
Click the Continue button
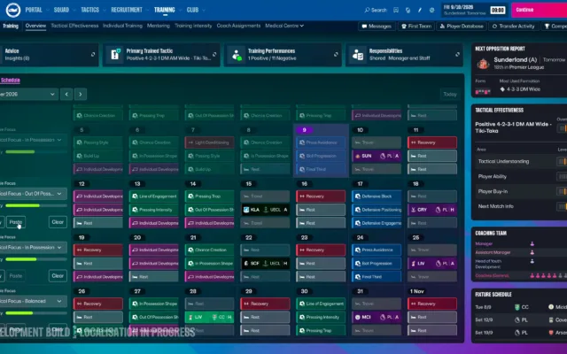[x=539, y=10]
